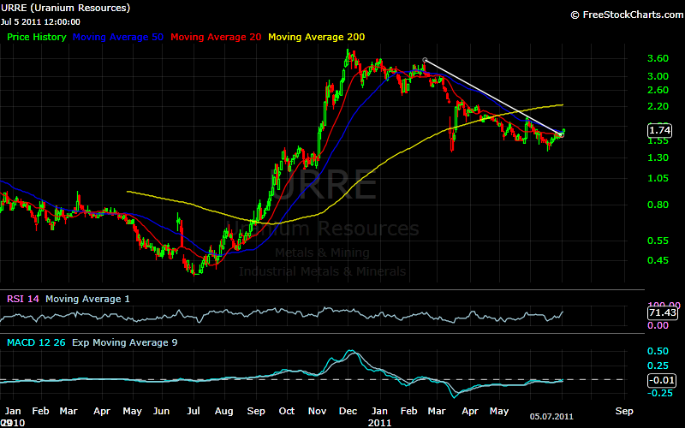Click the 2011 year label on time axis
Viewport: 685px width, 428px height.
pyautogui.click(x=378, y=422)
